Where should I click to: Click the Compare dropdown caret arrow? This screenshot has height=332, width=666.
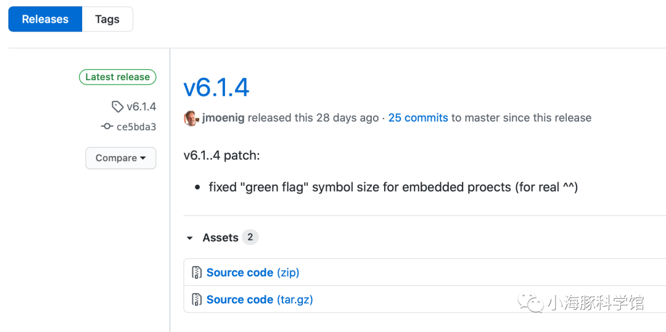click(x=142, y=158)
